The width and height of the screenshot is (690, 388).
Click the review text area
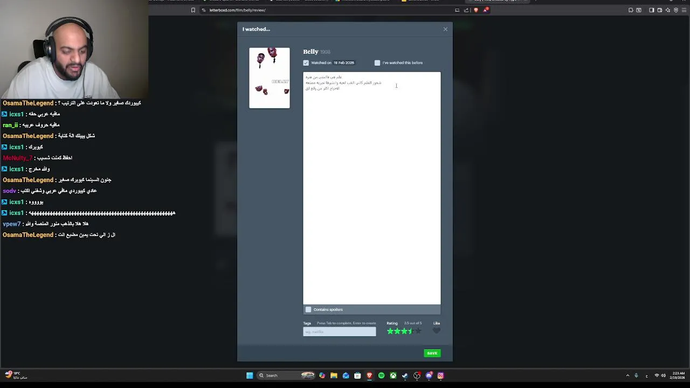click(371, 188)
